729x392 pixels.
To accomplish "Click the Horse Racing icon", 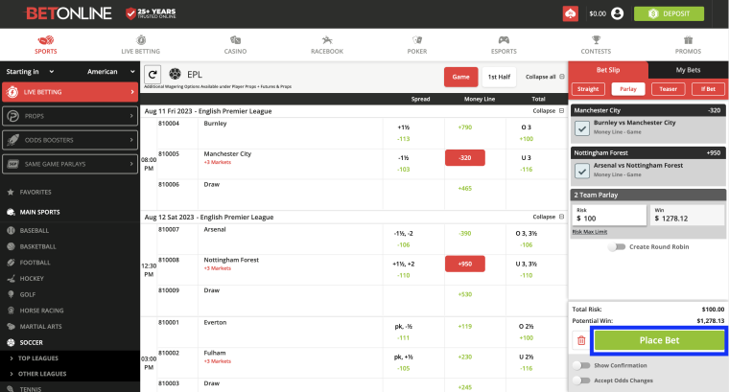I will point(11,311).
